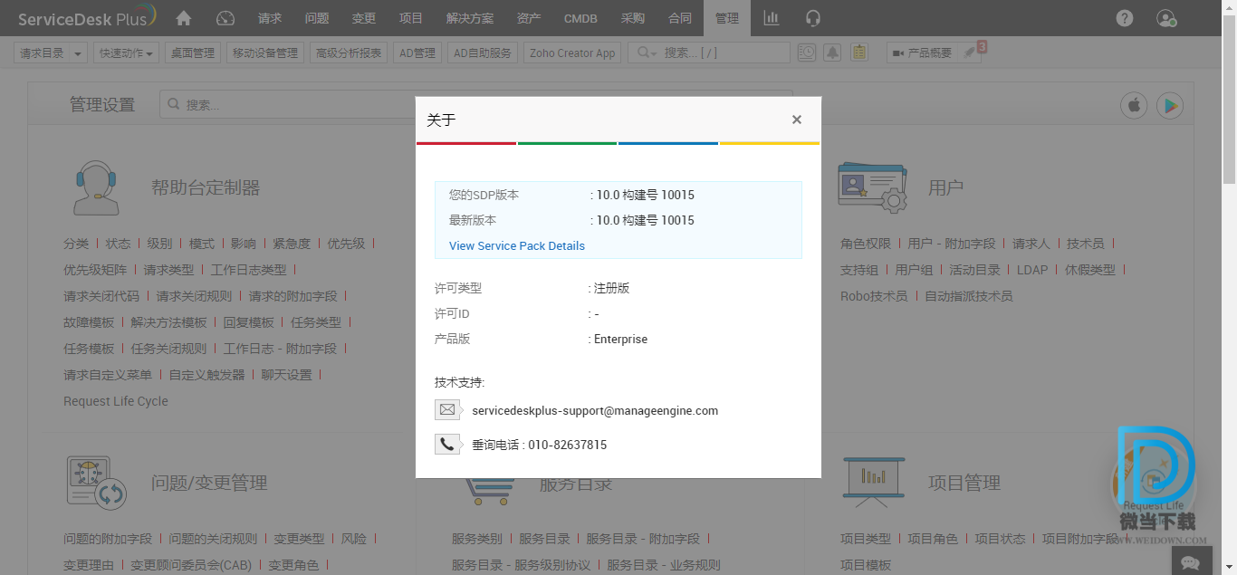Open the 问题 tab

pos(317,18)
